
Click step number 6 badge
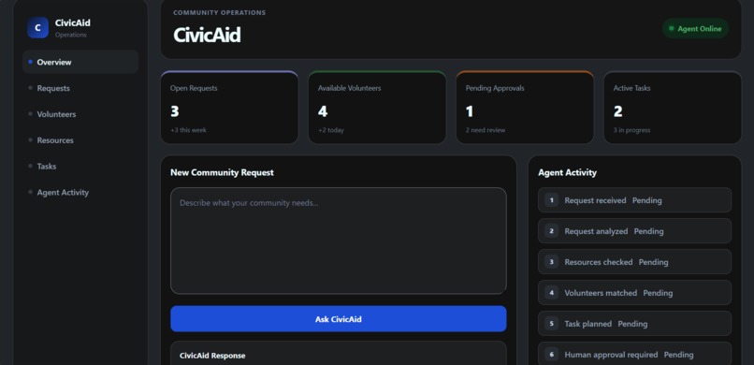pyautogui.click(x=551, y=355)
